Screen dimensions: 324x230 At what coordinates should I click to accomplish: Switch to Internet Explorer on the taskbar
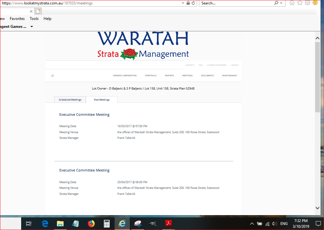(x=122, y=224)
